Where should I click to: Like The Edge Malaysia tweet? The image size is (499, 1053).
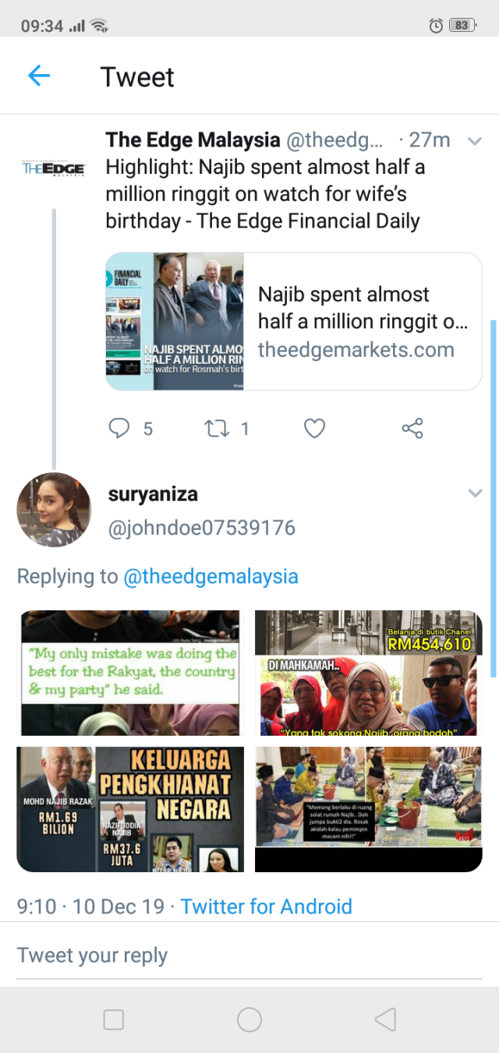click(314, 428)
